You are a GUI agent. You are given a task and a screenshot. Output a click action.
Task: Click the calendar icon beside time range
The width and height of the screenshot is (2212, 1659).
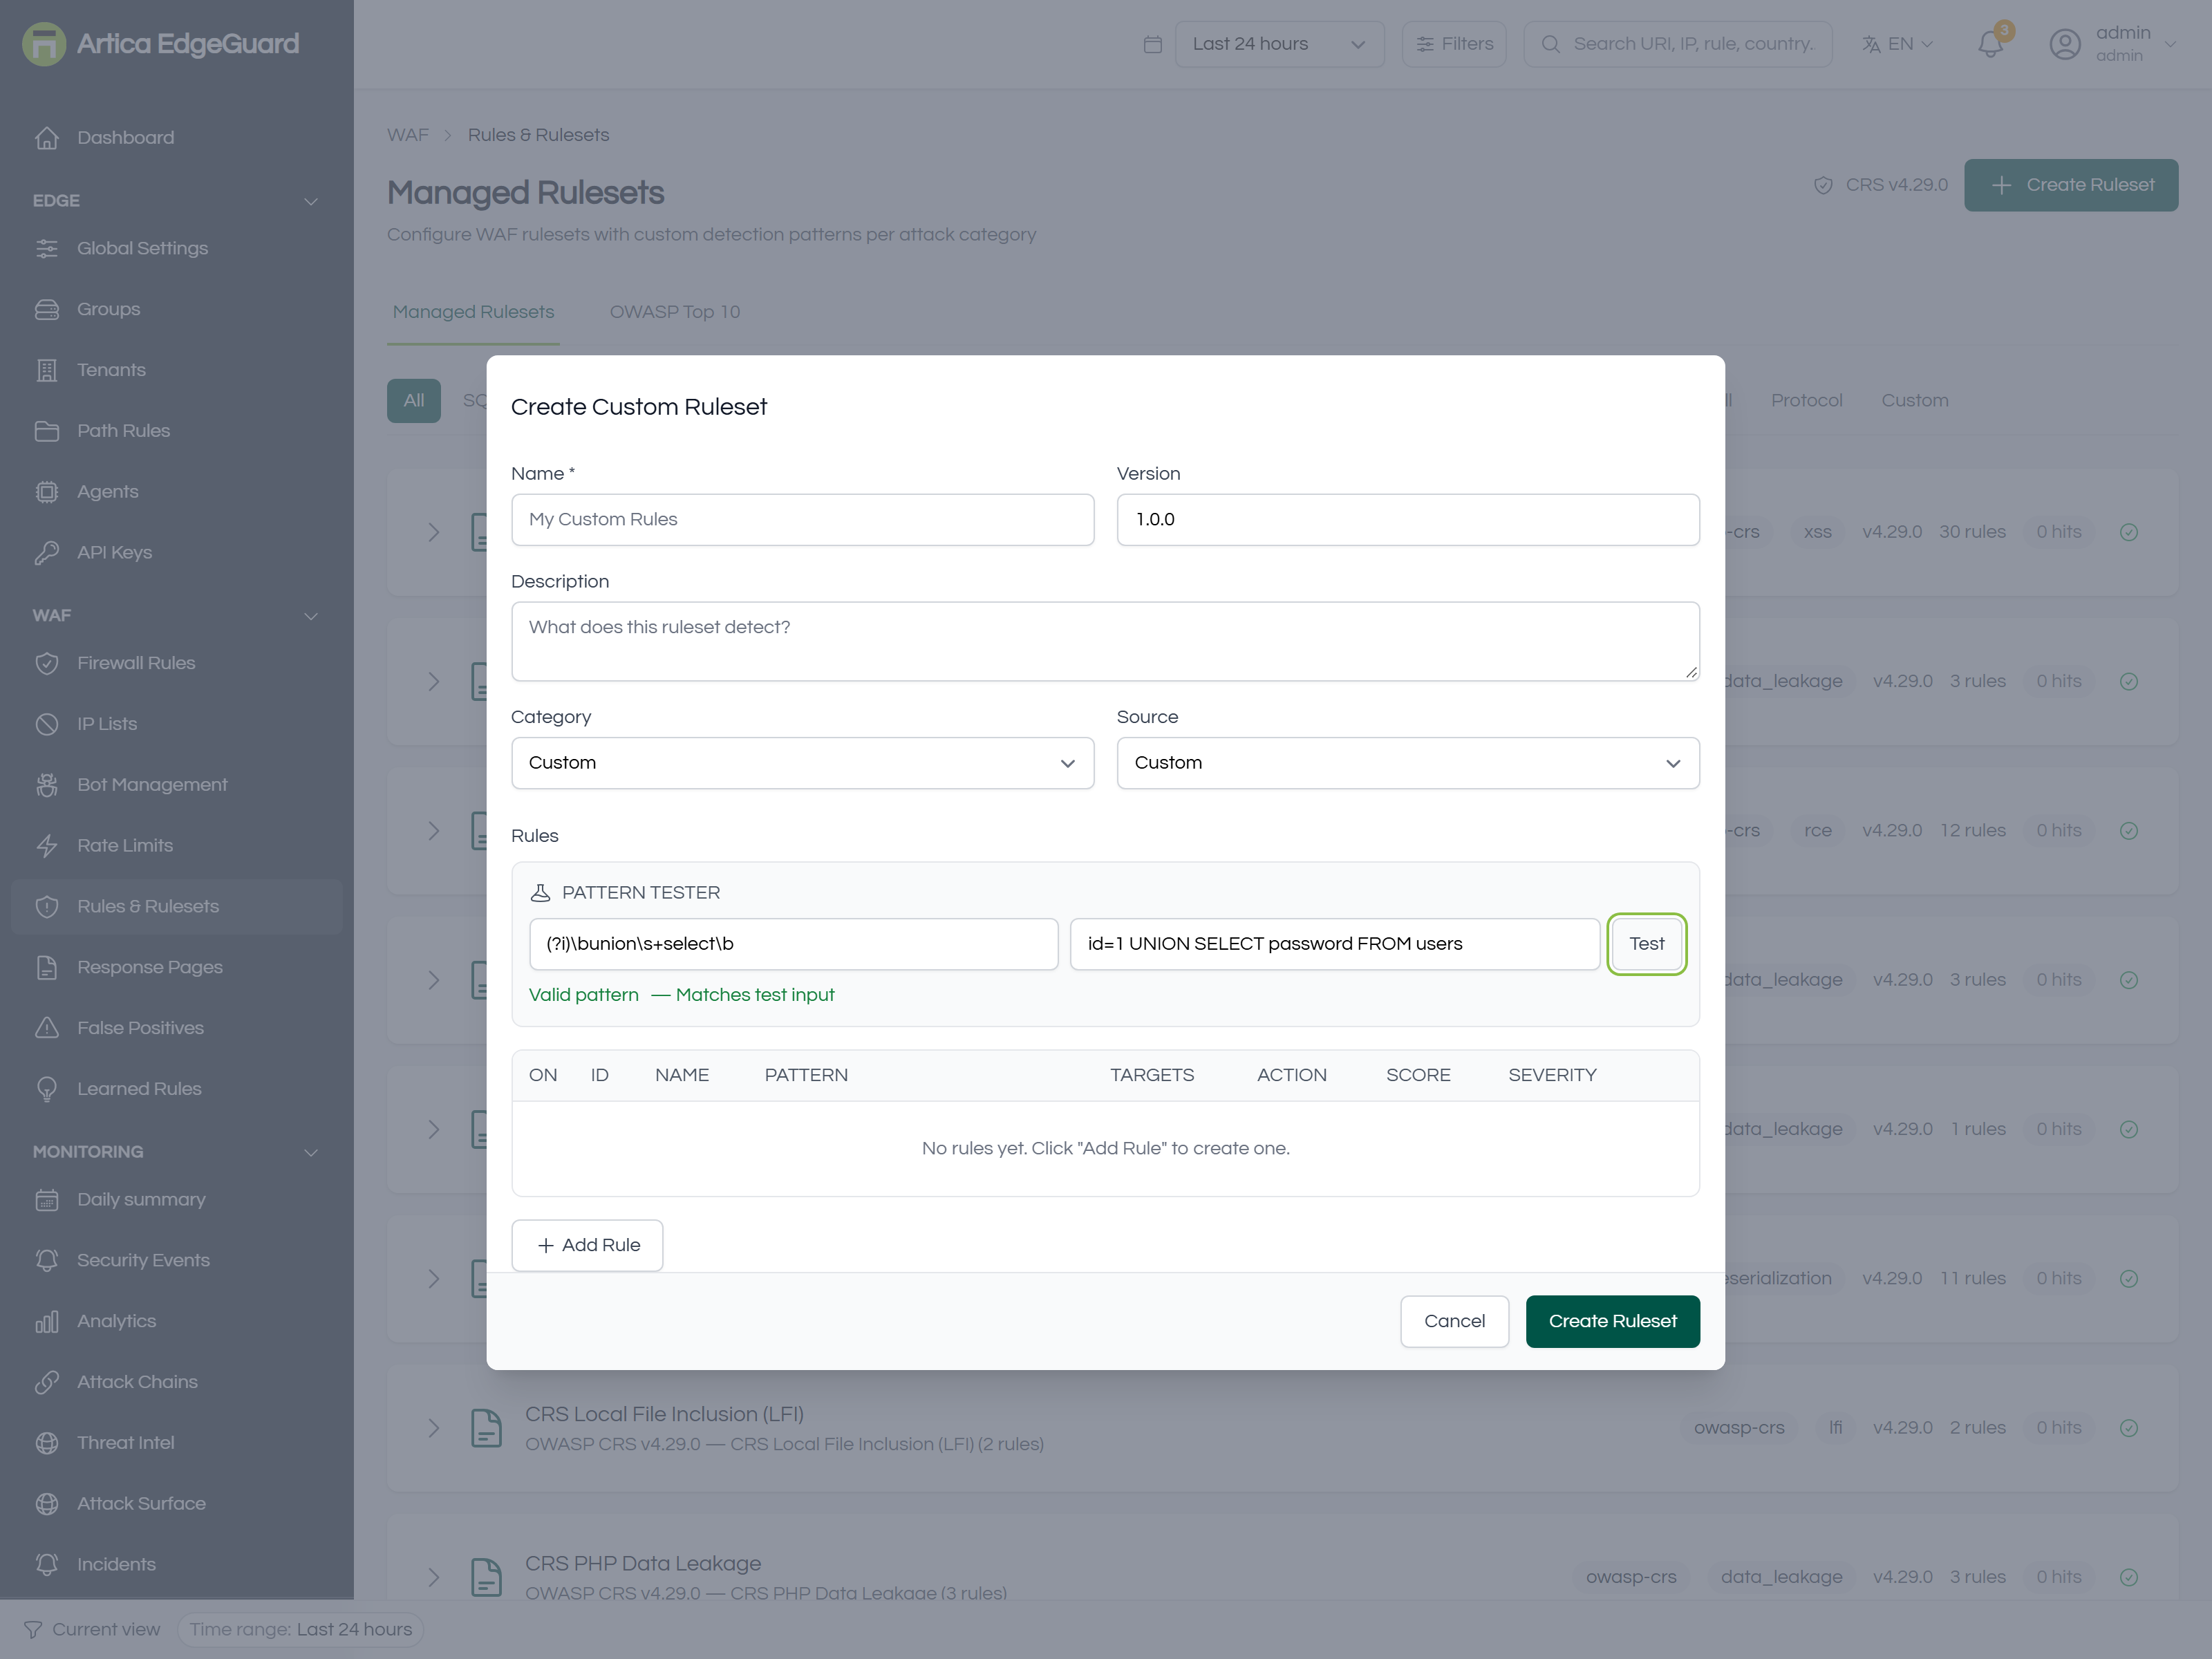click(x=1153, y=44)
